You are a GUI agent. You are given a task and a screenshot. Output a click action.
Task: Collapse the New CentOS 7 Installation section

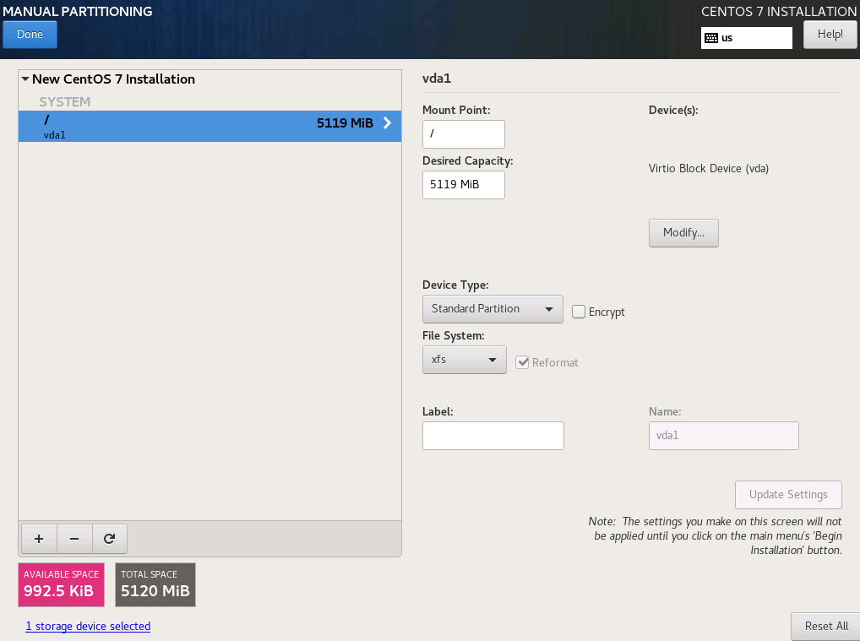(25, 79)
